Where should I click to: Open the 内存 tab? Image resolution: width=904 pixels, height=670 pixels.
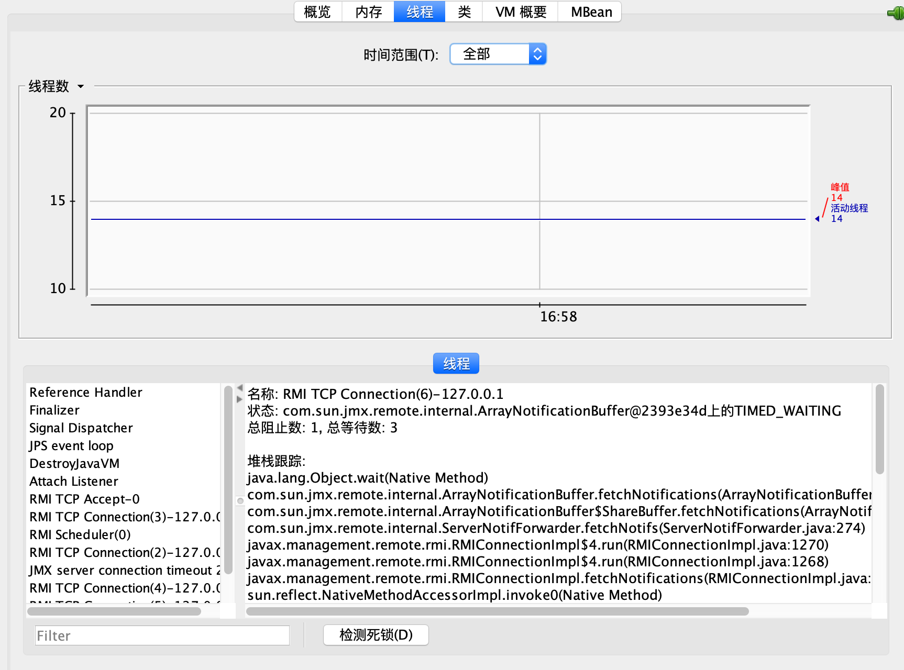(x=368, y=12)
